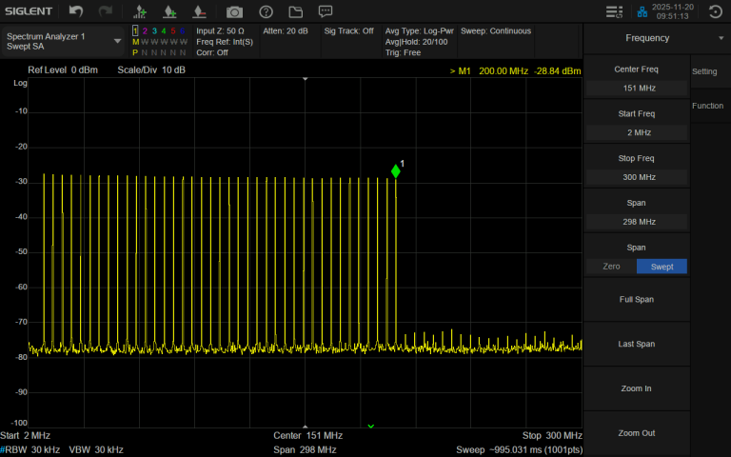This screenshot has height=457, width=731.
Task: Switch to the Function tab
Action: (707, 106)
